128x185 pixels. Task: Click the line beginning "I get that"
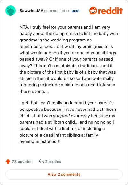67,103
